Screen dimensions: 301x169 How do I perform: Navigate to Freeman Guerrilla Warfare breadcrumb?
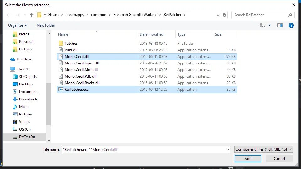[135, 15]
